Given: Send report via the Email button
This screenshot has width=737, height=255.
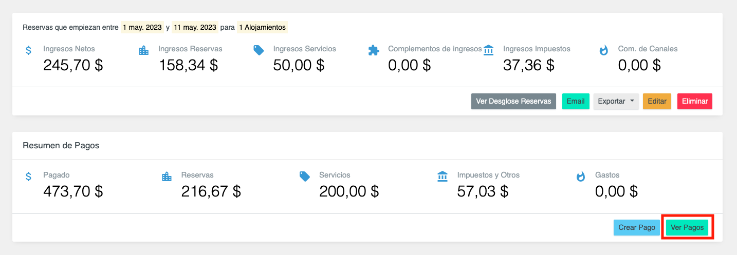Looking at the screenshot, I should coord(575,102).
